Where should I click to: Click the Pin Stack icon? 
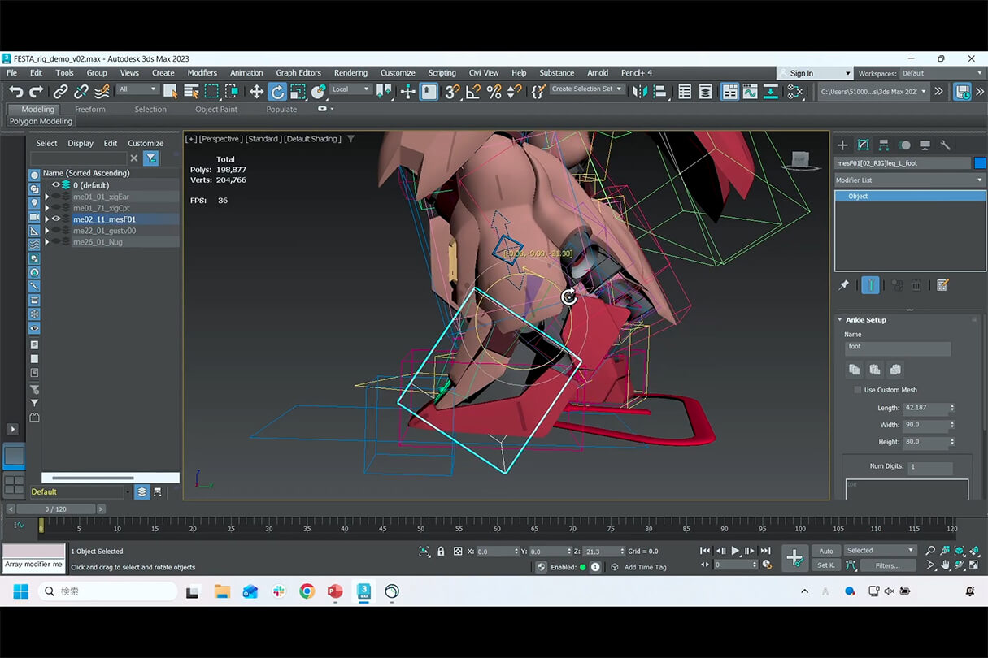click(x=844, y=285)
